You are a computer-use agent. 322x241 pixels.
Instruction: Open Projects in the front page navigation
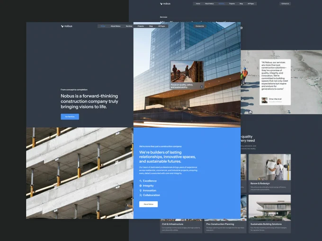[141, 26]
